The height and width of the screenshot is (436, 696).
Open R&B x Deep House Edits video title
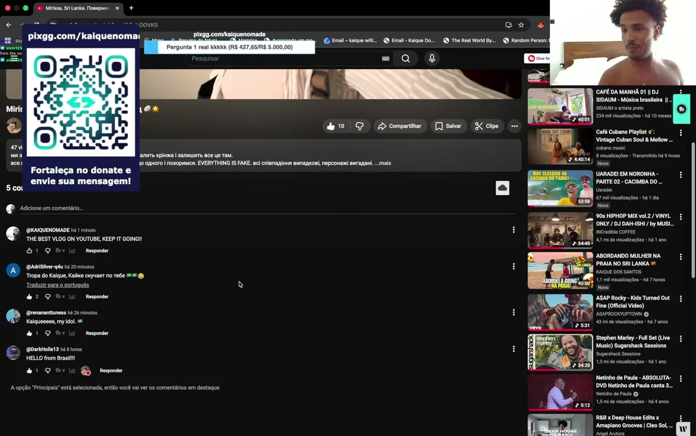634,421
